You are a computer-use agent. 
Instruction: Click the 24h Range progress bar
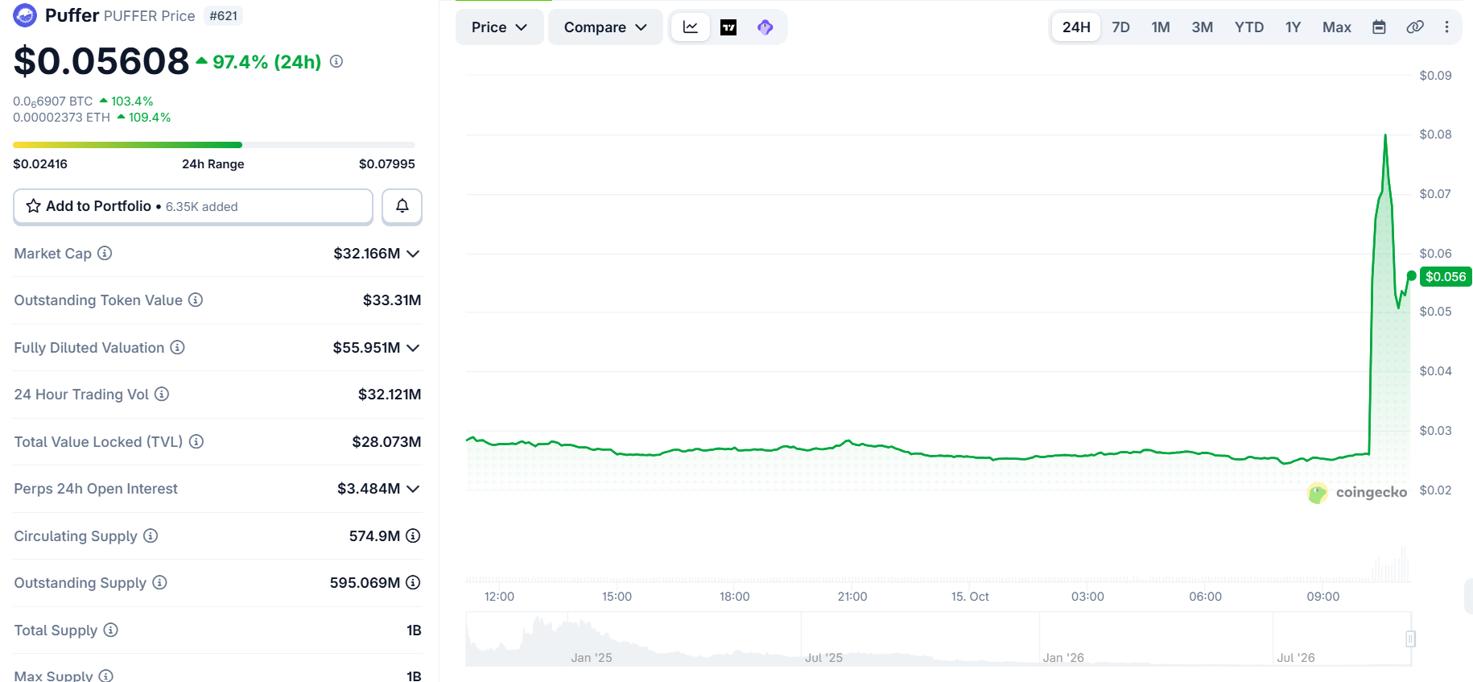click(214, 145)
